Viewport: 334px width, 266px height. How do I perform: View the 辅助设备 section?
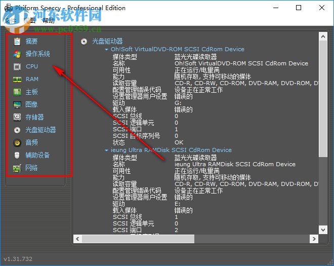tap(37, 155)
